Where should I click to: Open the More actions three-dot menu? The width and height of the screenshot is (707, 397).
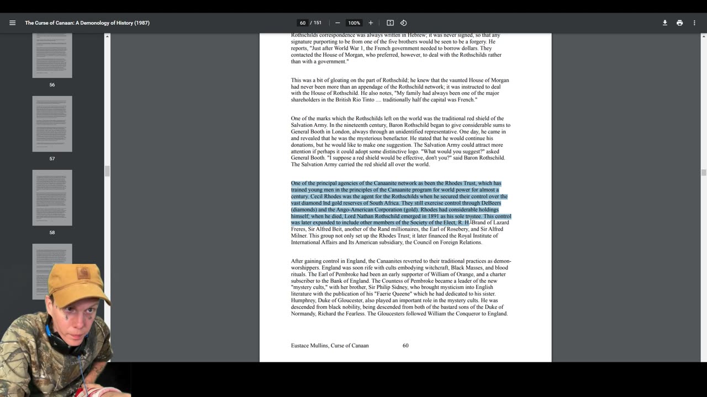coord(694,23)
